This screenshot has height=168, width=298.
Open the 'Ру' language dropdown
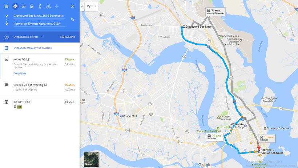point(92,6)
